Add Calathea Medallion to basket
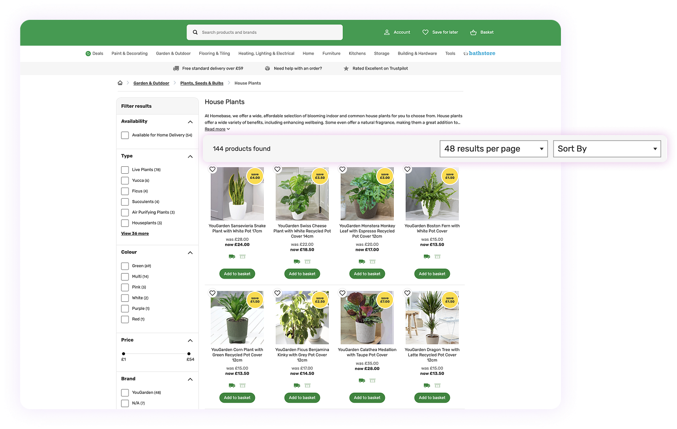 tap(367, 398)
